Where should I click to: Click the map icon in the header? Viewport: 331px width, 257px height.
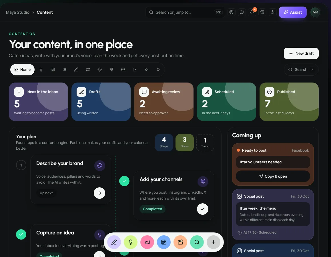[242, 12]
